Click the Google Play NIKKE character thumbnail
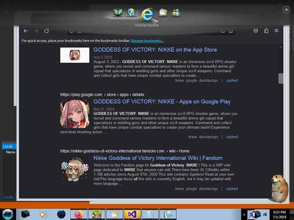Image resolution: width=294 pixels, height=220 pixels. [x=75, y=114]
